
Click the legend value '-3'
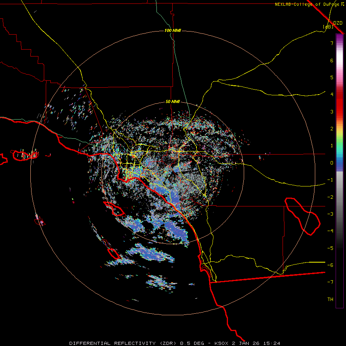330,214
